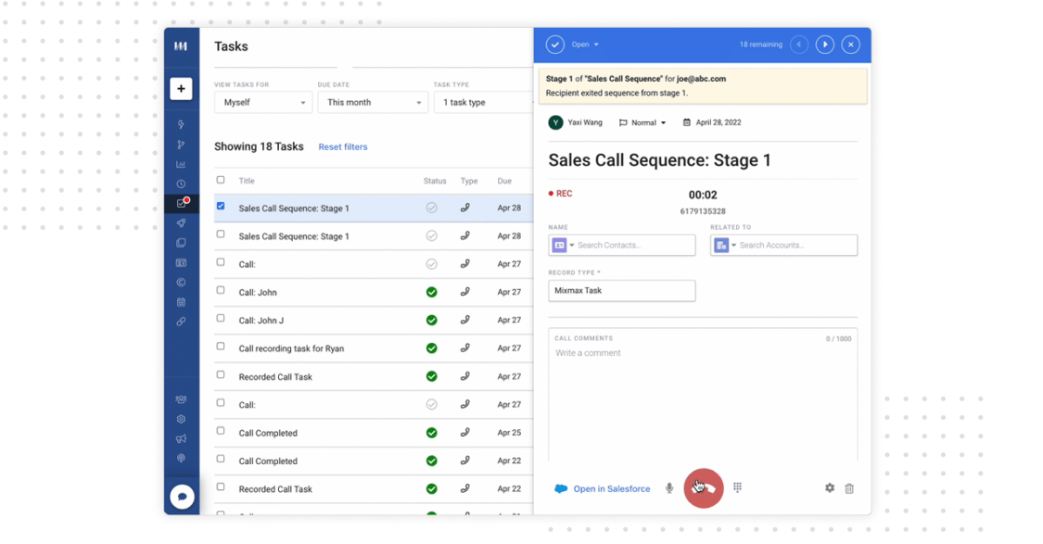
Task: Go to the next task with the arrow
Action: pyautogui.click(x=824, y=44)
